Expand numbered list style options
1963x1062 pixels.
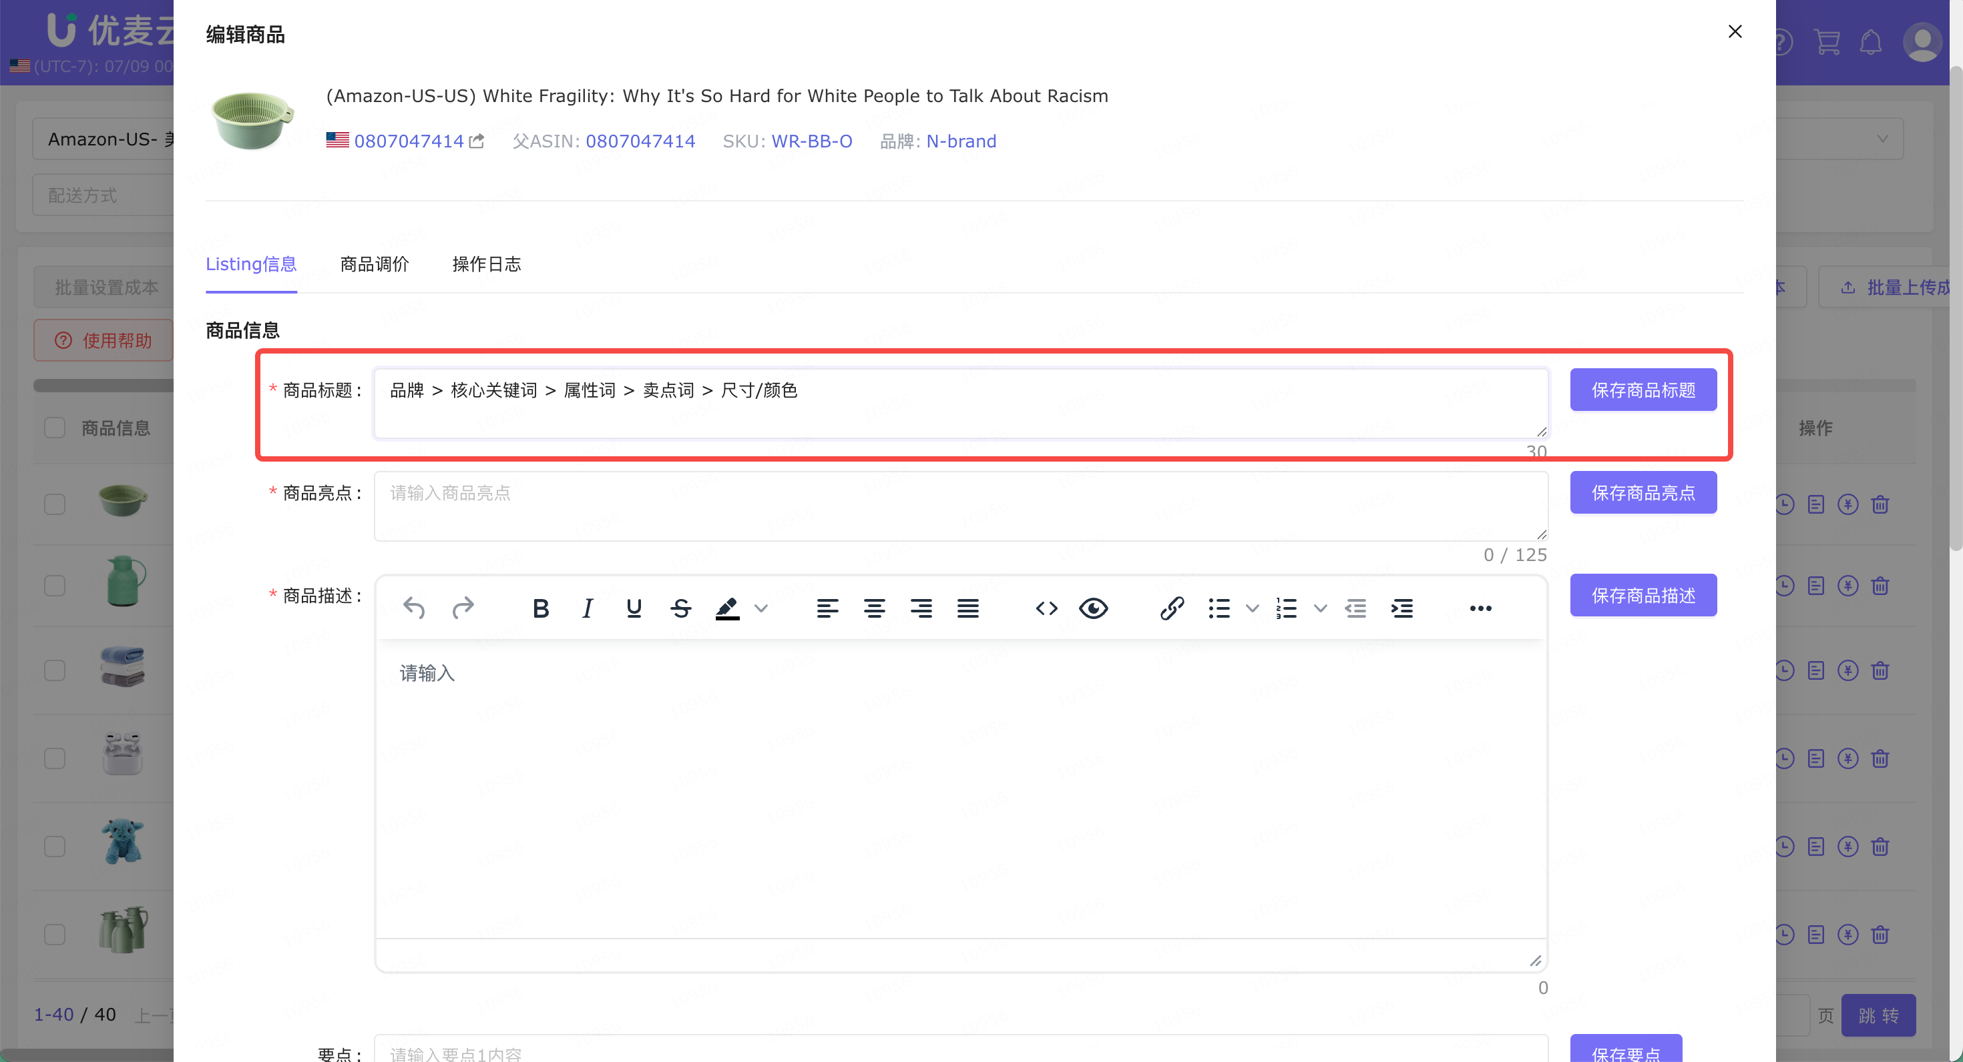[x=1321, y=608]
